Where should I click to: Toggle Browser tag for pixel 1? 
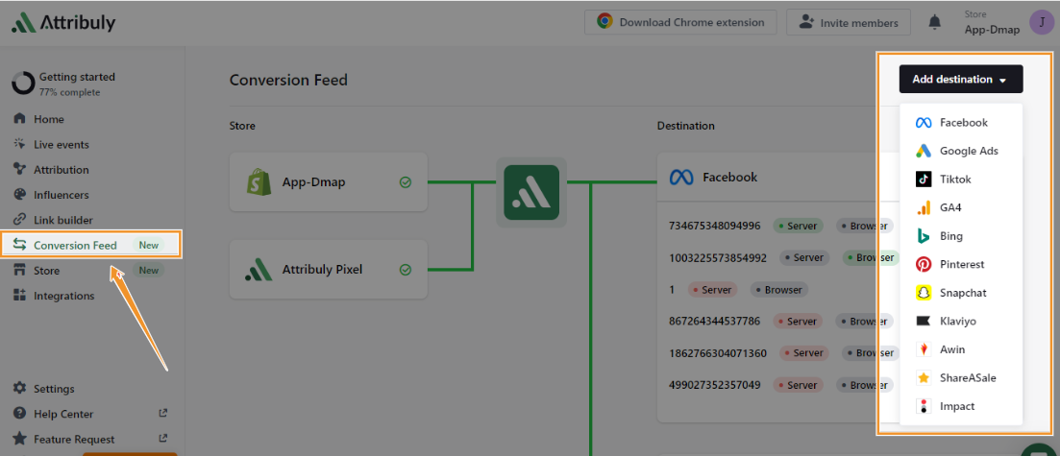tap(779, 289)
